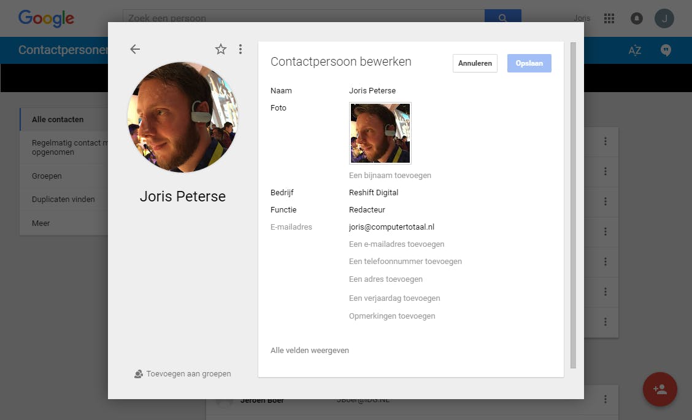
Task: Expand the Meer sidebar item
Action: point(41,224)
